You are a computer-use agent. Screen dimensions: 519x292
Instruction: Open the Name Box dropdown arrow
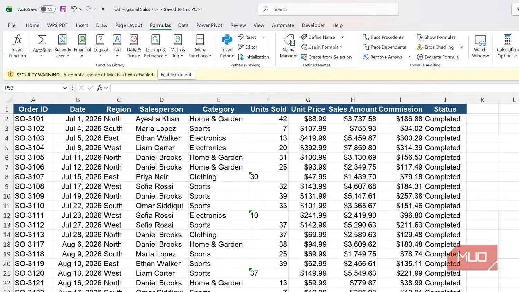65,88
